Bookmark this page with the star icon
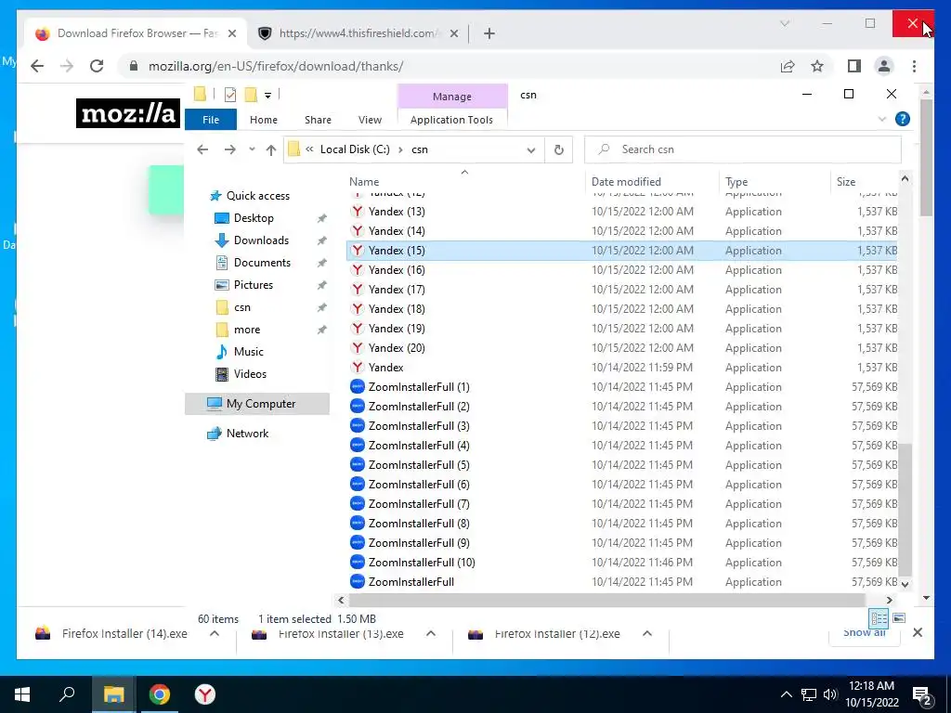 (x=817, y=66)
